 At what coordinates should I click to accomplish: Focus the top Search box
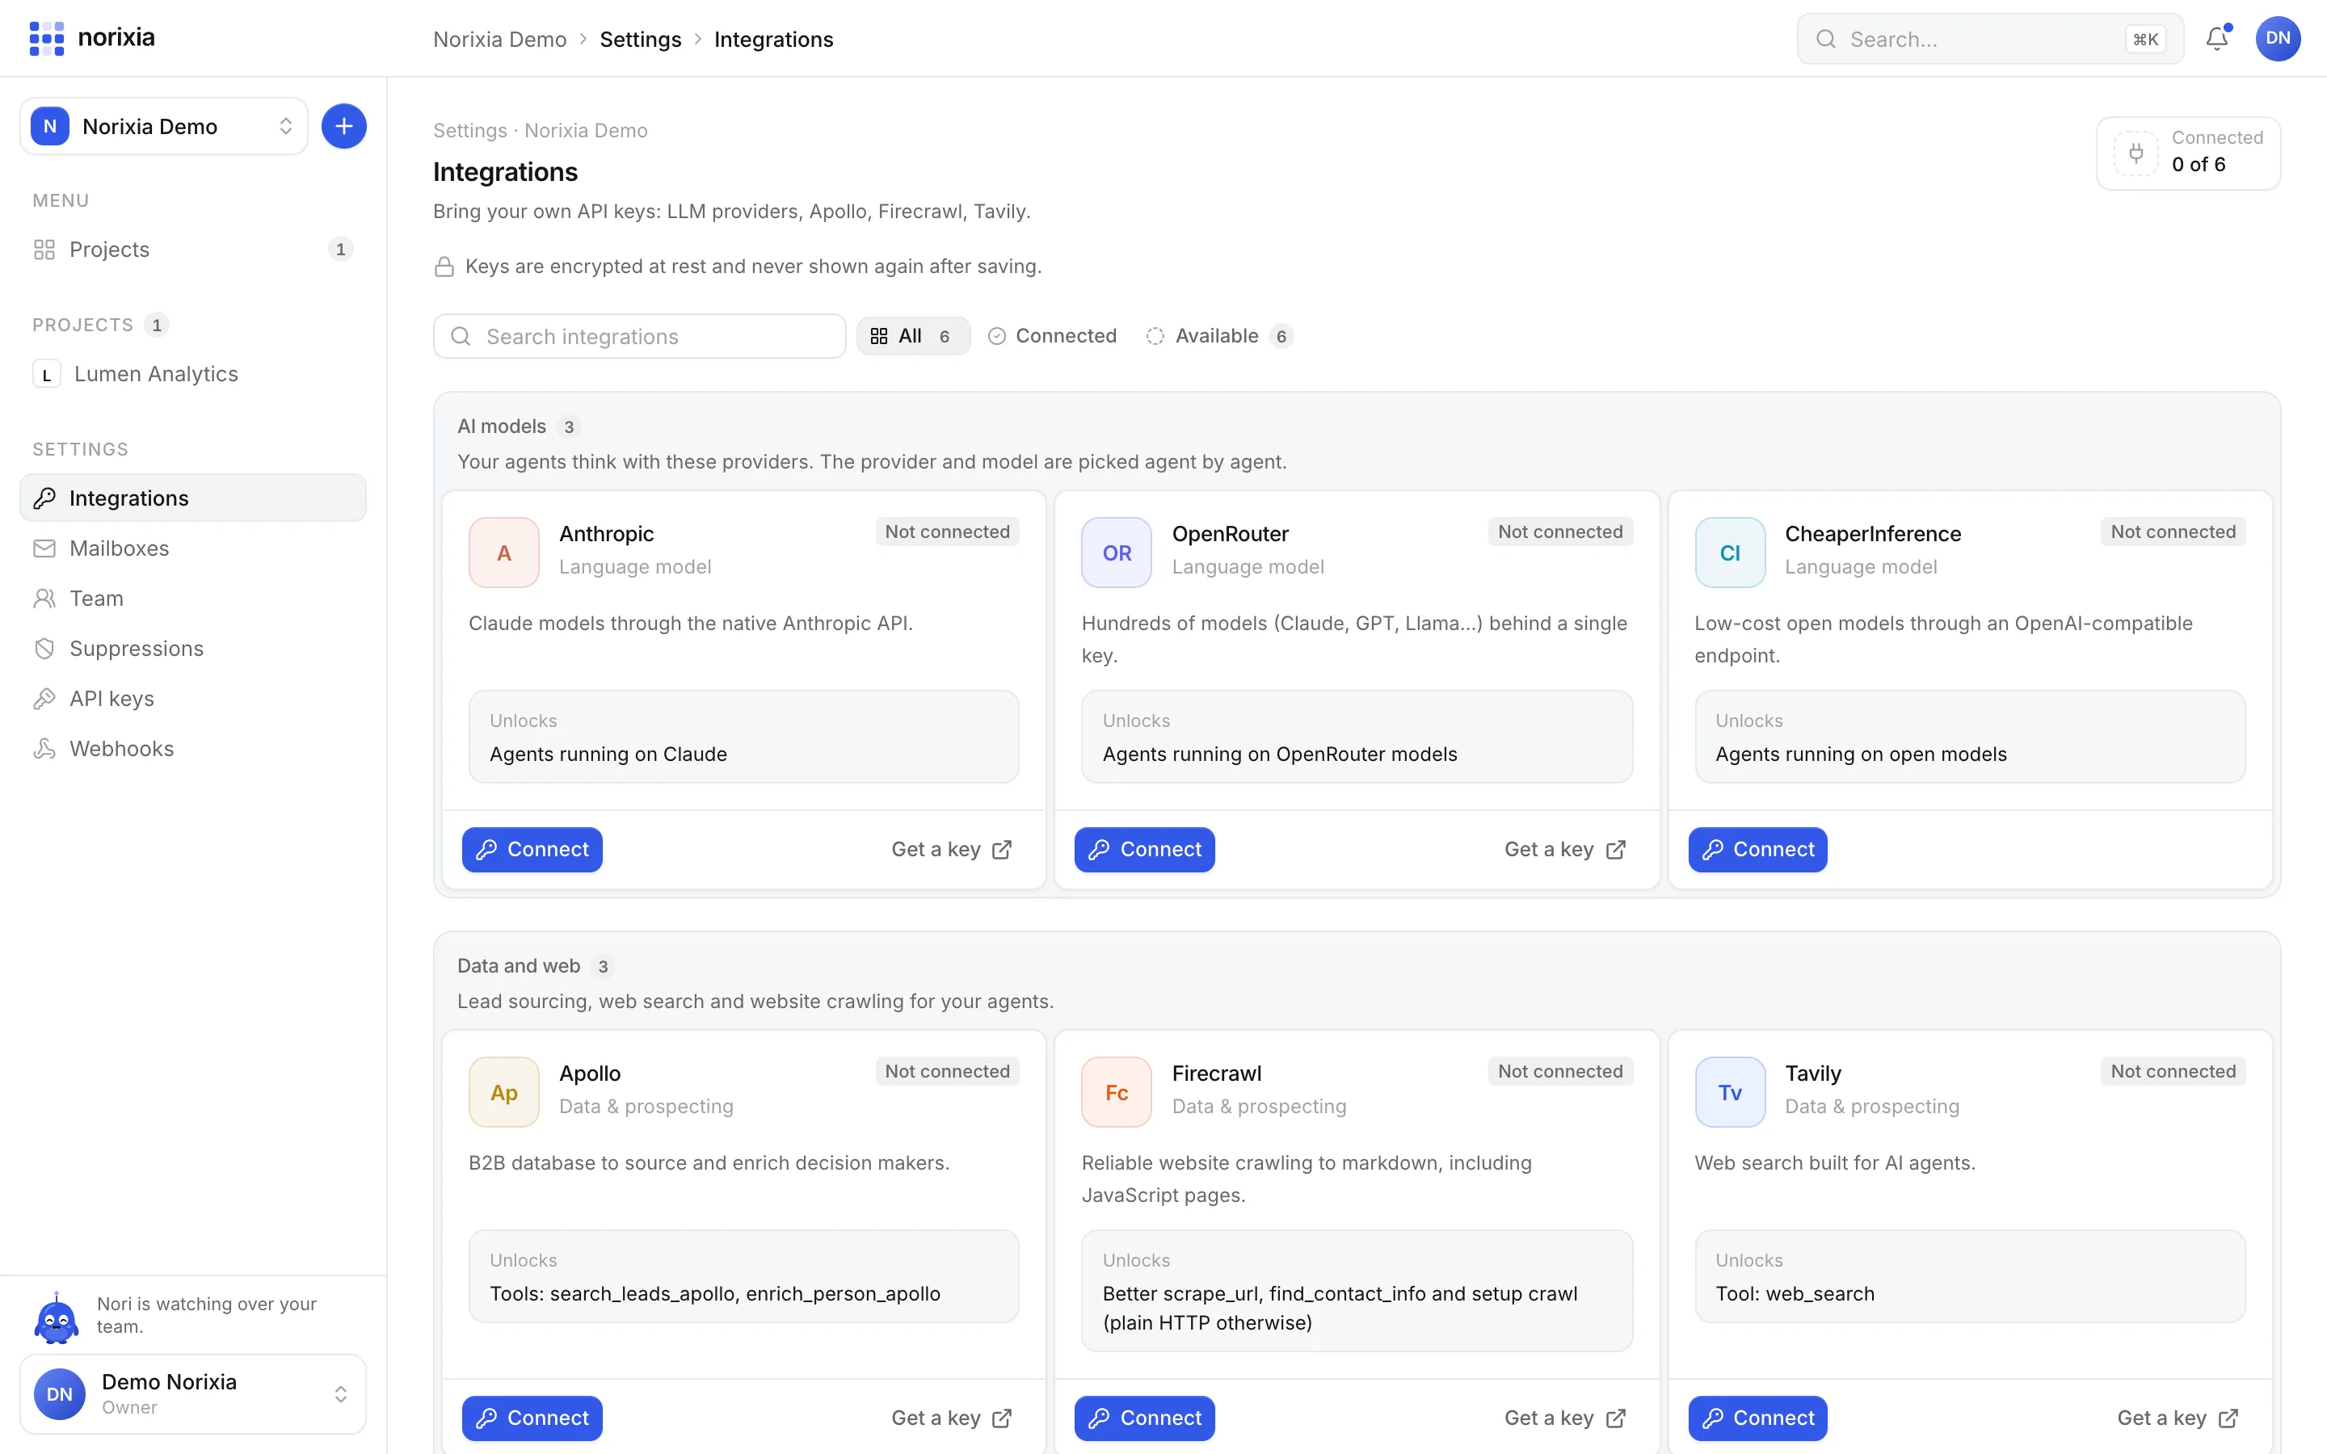click(x=1989, y=39)
